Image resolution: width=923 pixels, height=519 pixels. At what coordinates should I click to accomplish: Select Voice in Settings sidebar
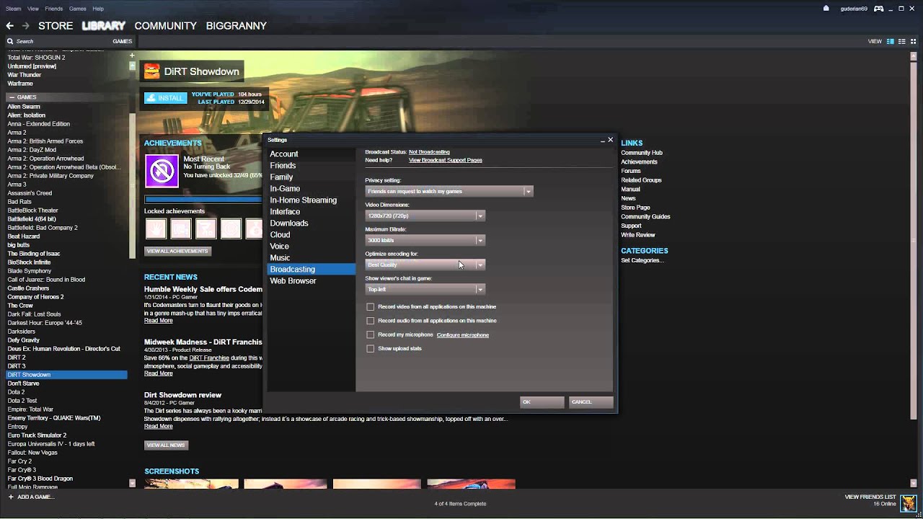pos(311,247)
